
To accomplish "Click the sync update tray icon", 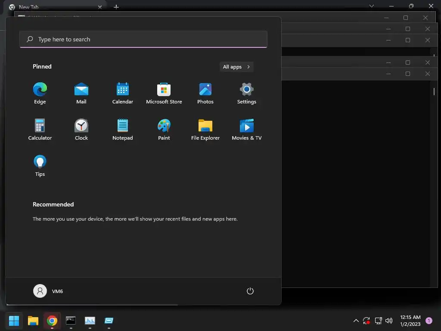I will click(366, 321).
